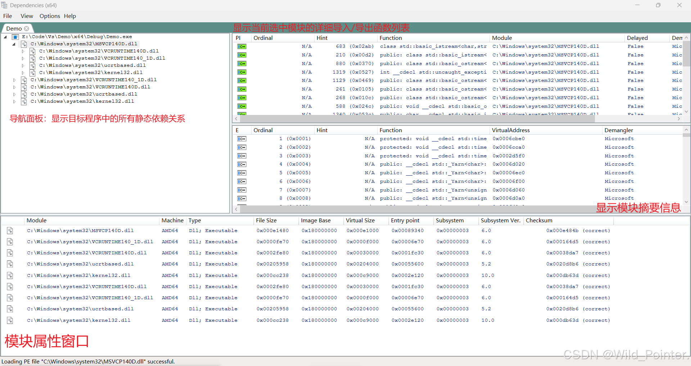Select the E:\Code\Vs\Demo\x64\Debug\Demo.exe tree item
The width and height of the screenshot is (691, 366).
[77, 37]
